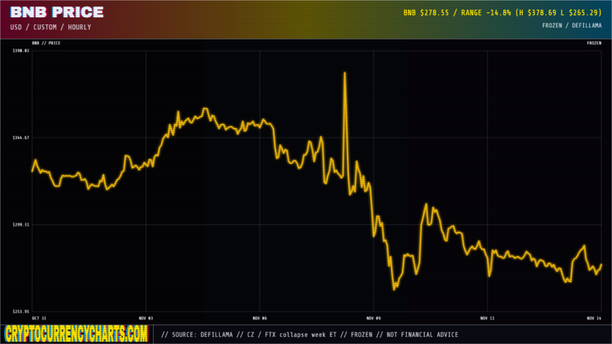Click the "BNB // PRICE" chart label
The height and width of the screenshot is (344, 612).
click(x=46, y=43)
